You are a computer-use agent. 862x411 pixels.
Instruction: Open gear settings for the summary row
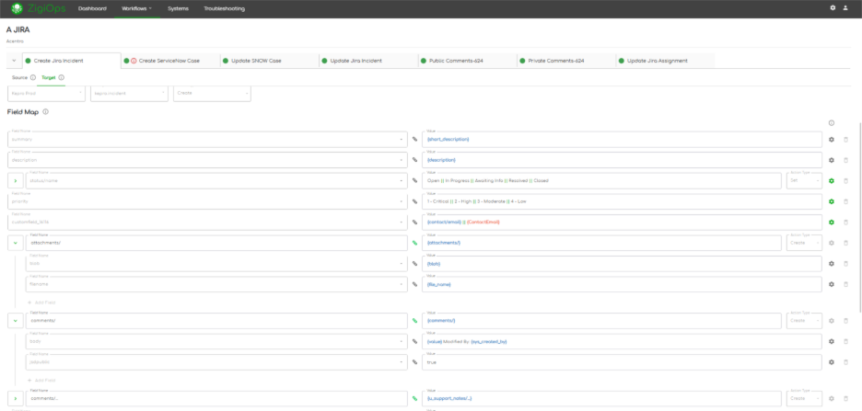[x=832, y=140]
